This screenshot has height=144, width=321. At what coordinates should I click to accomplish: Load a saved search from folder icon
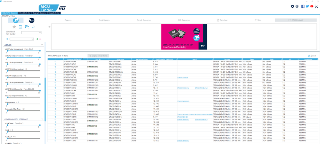click(x=27, y=27)
